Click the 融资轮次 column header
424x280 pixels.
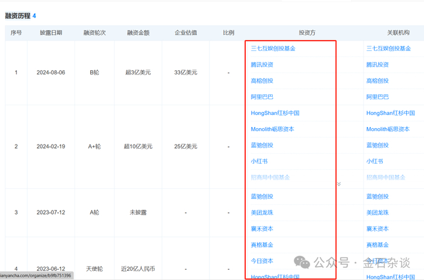click(x=94, y=33)
